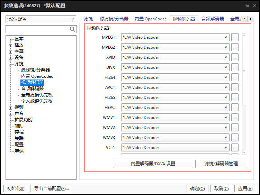Click the decoder list scrollbar up arrow
The height and width of the screenshot is (195, 260).
tap(244, 35)
